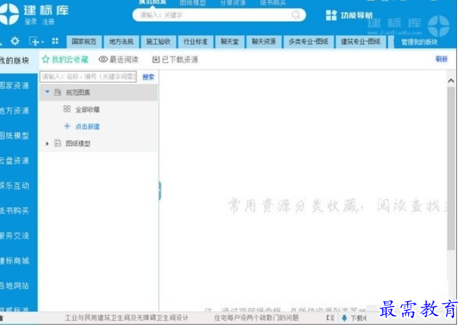Open the 多类专业-图纸 tab

click(309, 42)
